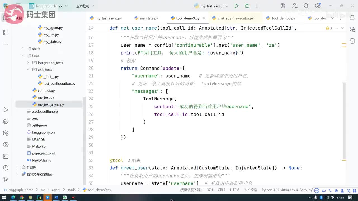The width and height of the screenshot is (358, 201).
Task: Expand the static folder
Action: click(23, 49)
